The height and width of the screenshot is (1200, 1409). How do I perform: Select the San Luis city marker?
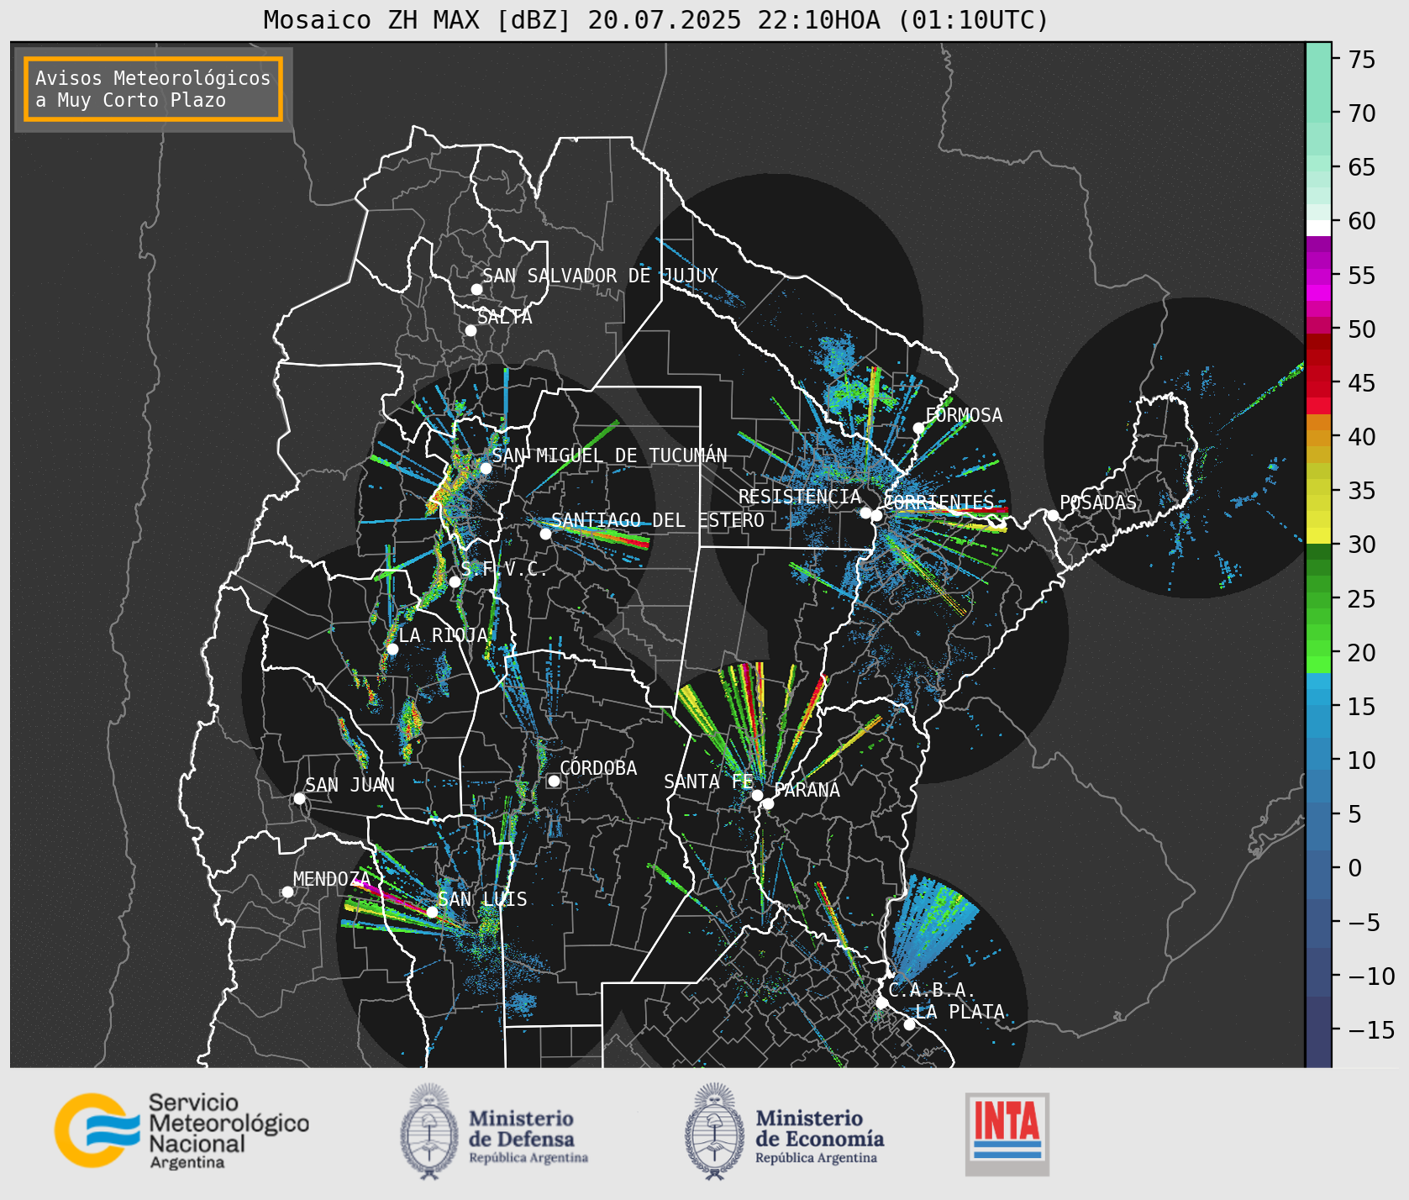click(432, 912)
